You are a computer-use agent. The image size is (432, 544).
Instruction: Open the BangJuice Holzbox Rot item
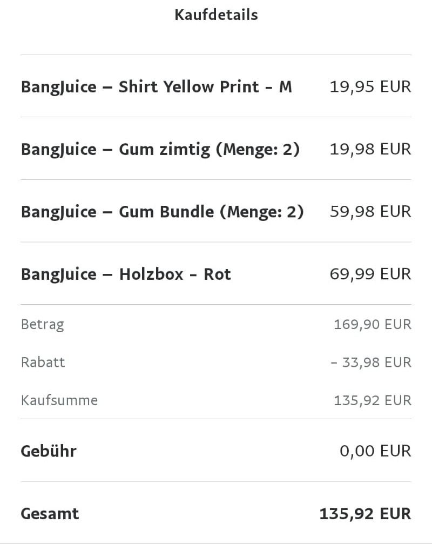126,274
